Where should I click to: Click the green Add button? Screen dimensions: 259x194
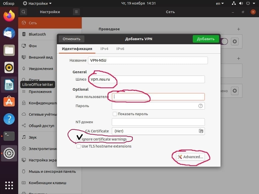click(x=206, y=39)
